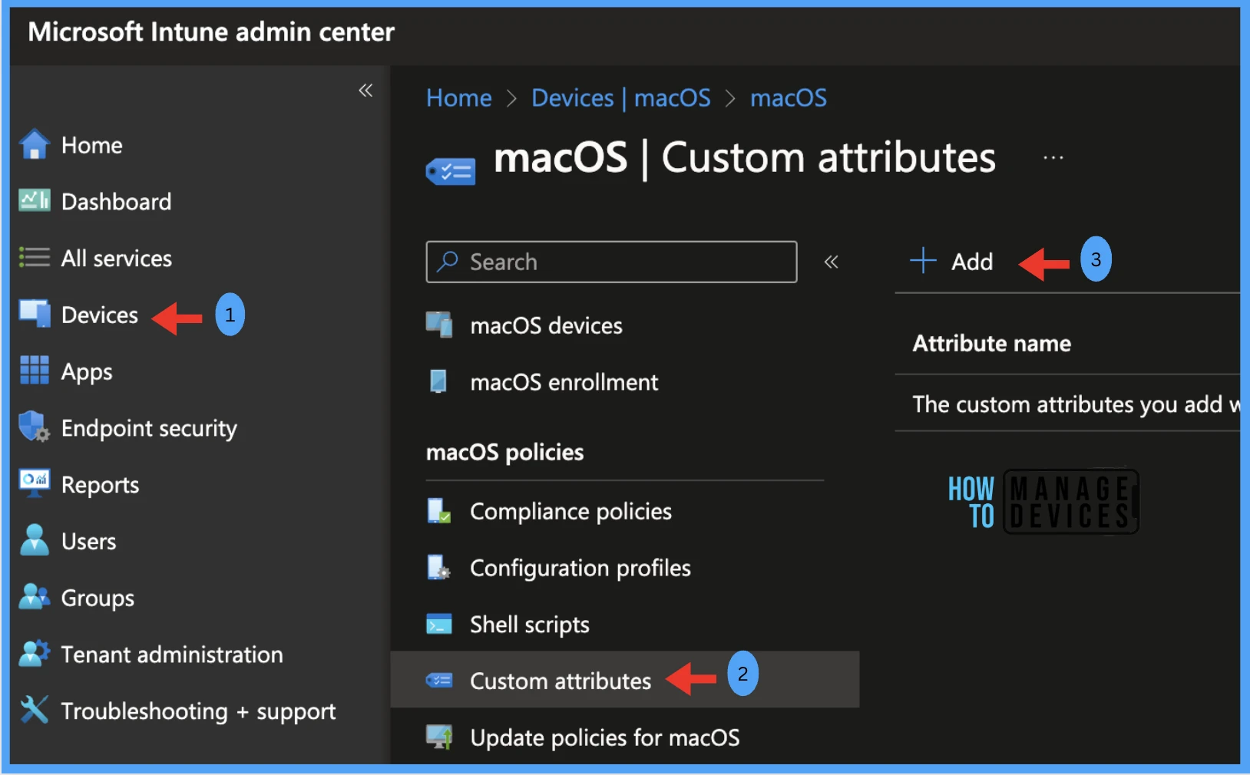Go to Devices | macOS breadcrumb link
This screenshot has width=1250, height=775.
(x=621, y=97)
